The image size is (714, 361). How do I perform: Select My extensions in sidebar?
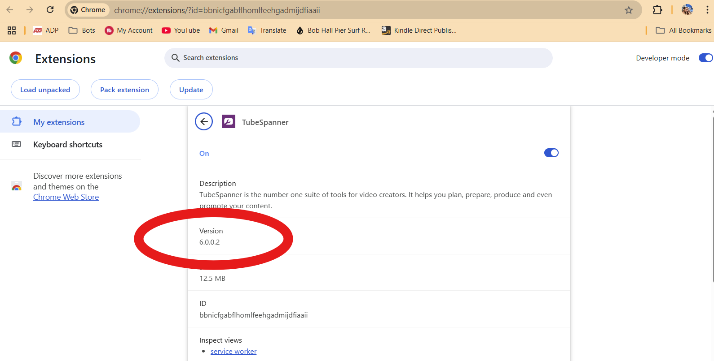pos(70,122)
